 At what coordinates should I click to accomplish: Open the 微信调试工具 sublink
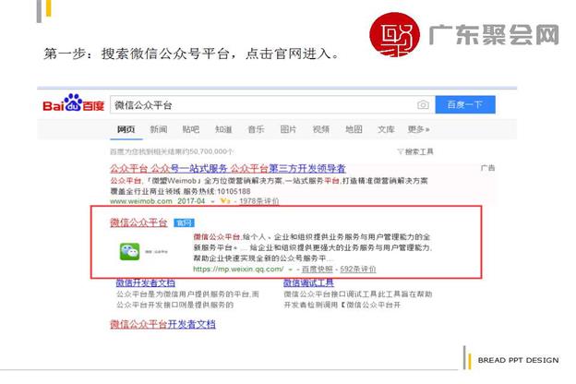pyautogui.click(x=286, y=282)
